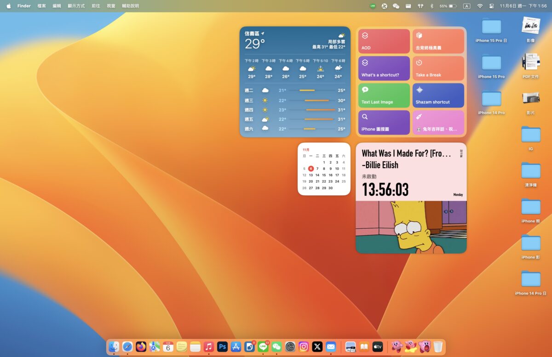Image resolution: width=552 pixels, height=357 pixels.
Task: Open Control Center from the menu bar
Action: coord(491,6)
